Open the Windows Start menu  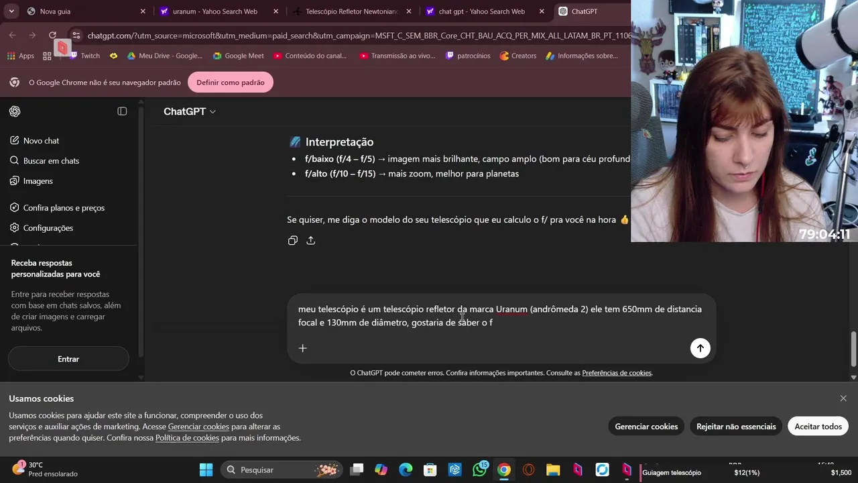[206, 470]
